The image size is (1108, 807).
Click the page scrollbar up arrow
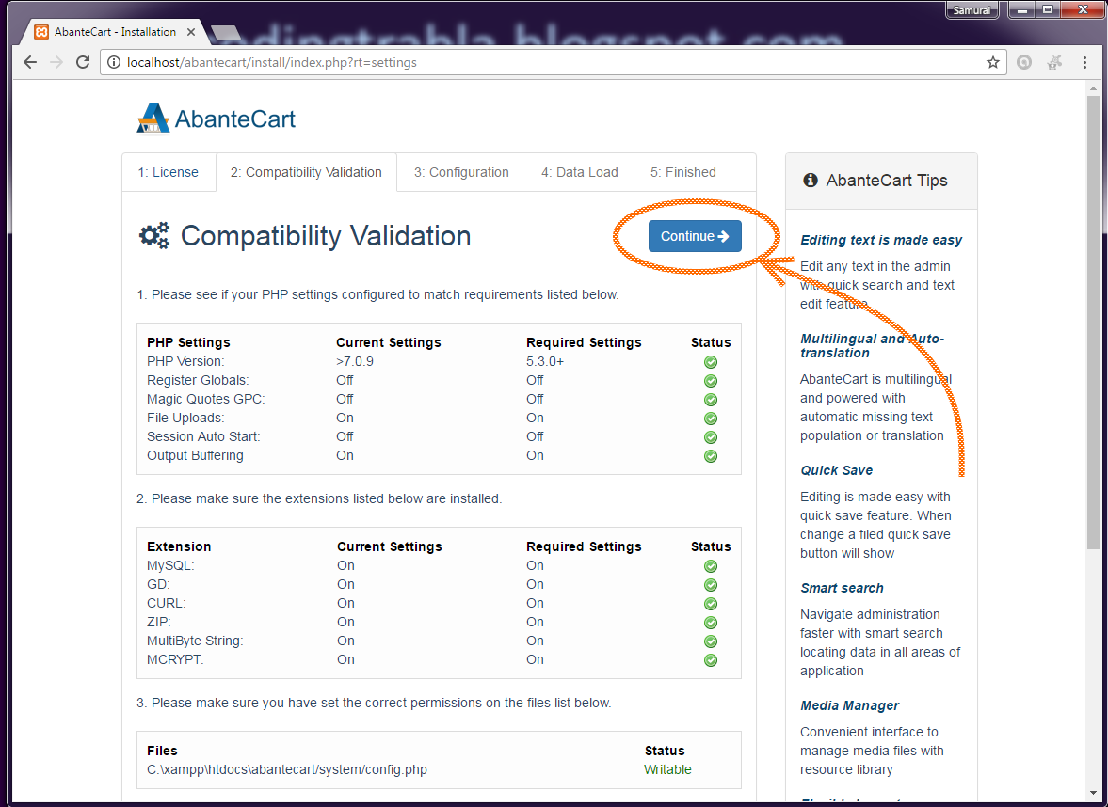tap(1093, 88)
